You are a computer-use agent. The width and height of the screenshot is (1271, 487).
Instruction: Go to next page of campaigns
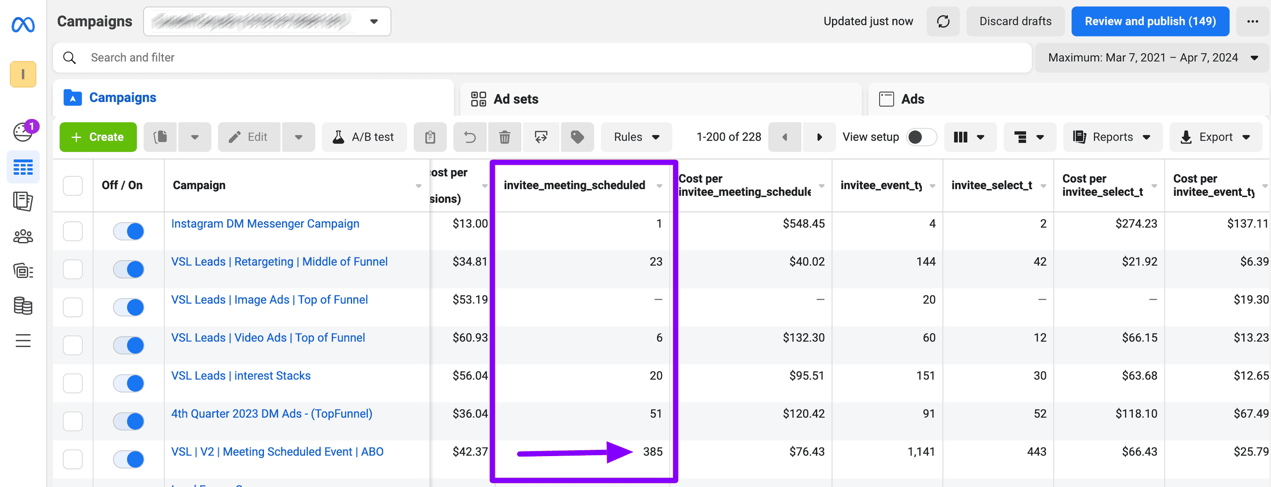[819, 137]
